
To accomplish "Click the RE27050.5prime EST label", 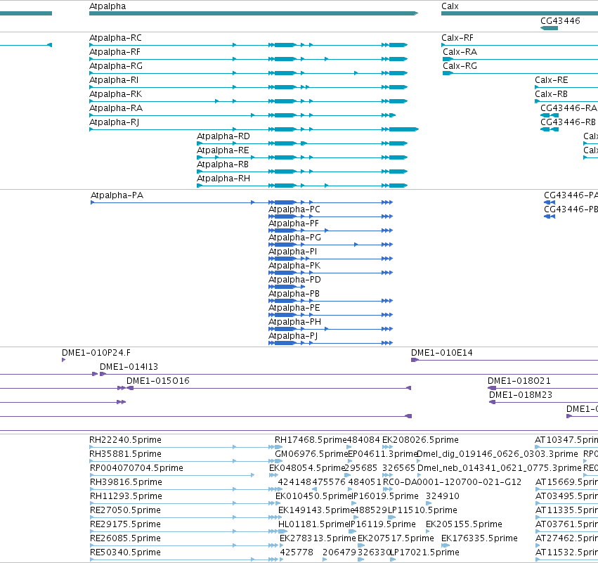I will pos(125,511).
